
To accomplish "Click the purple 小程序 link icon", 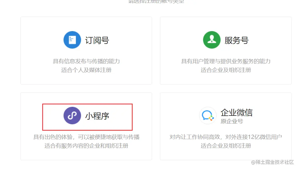I will 72,116.
